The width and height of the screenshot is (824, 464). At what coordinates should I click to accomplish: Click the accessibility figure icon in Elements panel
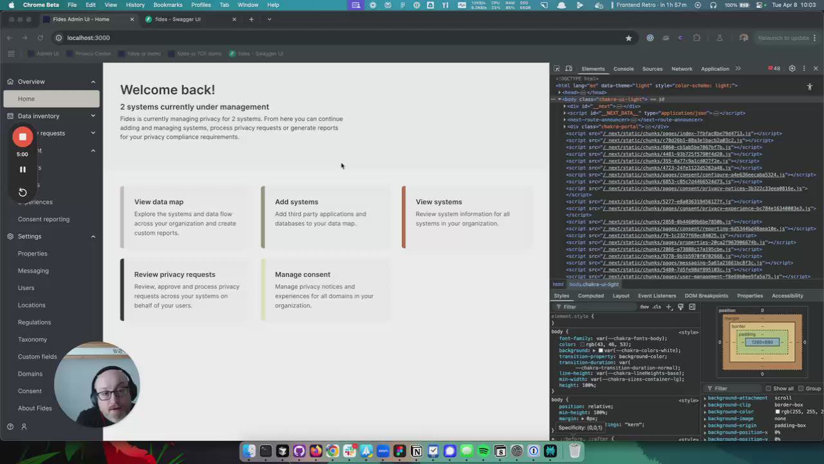coord(810,86)
